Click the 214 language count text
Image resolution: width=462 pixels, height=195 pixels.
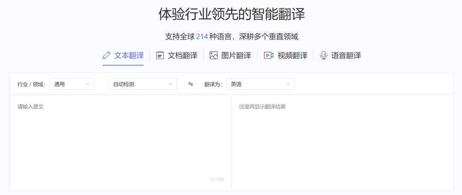(202, 37)
